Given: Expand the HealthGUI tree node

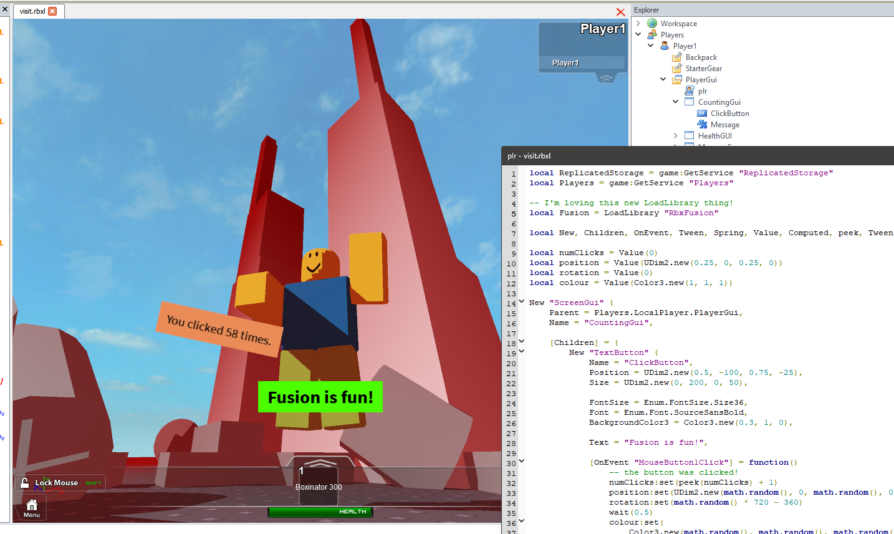Looking at the screenshot, I should click(x=676, y=135).
